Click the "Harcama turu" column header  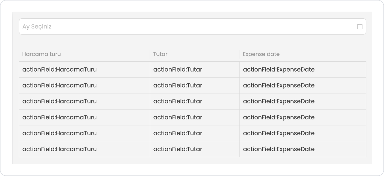pos(42,54)
